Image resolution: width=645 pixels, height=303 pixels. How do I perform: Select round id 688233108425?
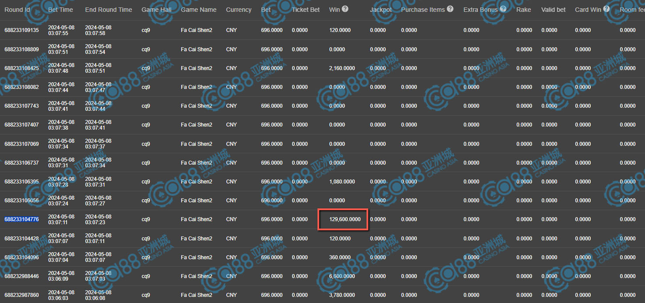21,68
